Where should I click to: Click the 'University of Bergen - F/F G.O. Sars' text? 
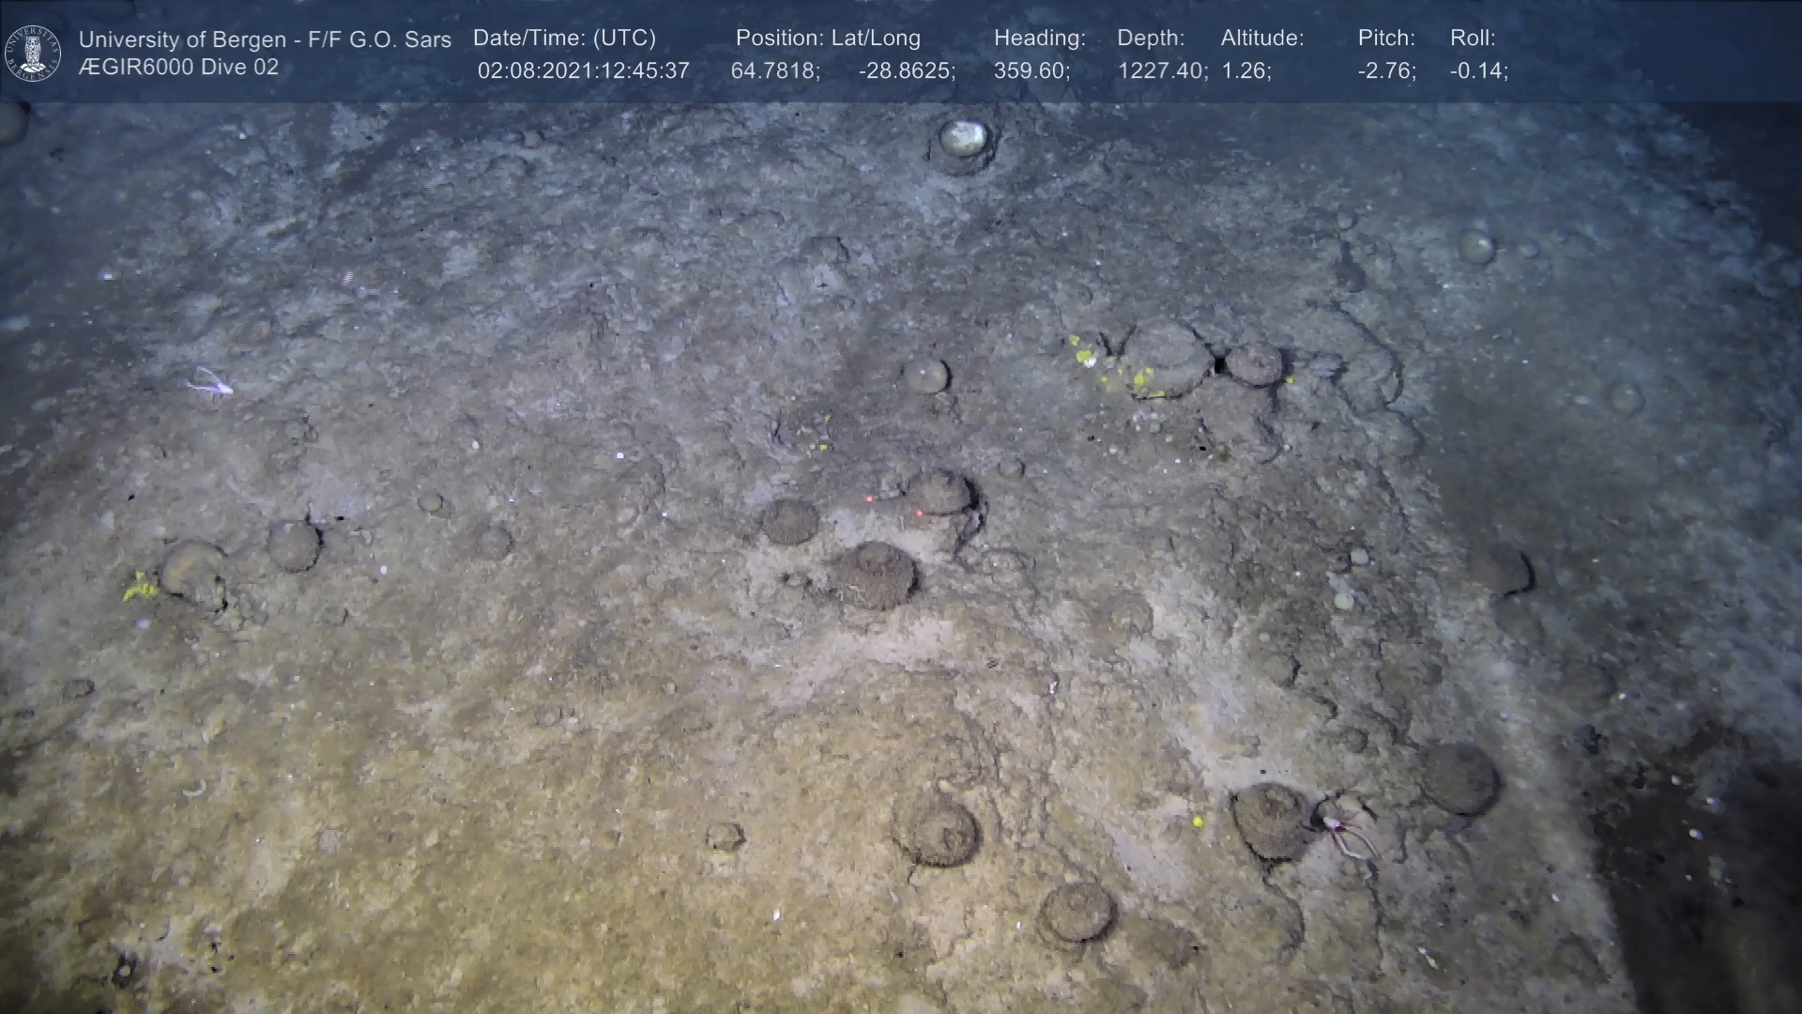click(265, 39)
